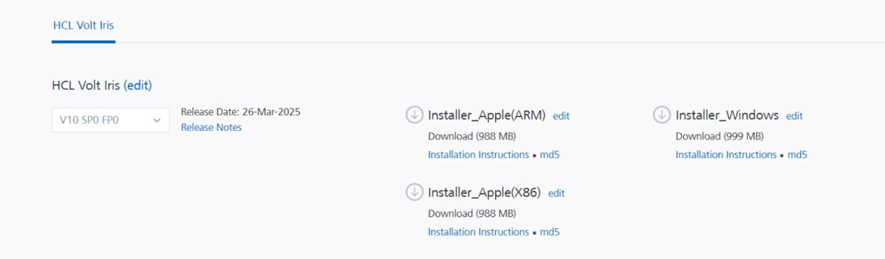Open the Release Notes link

coord(211,128)
